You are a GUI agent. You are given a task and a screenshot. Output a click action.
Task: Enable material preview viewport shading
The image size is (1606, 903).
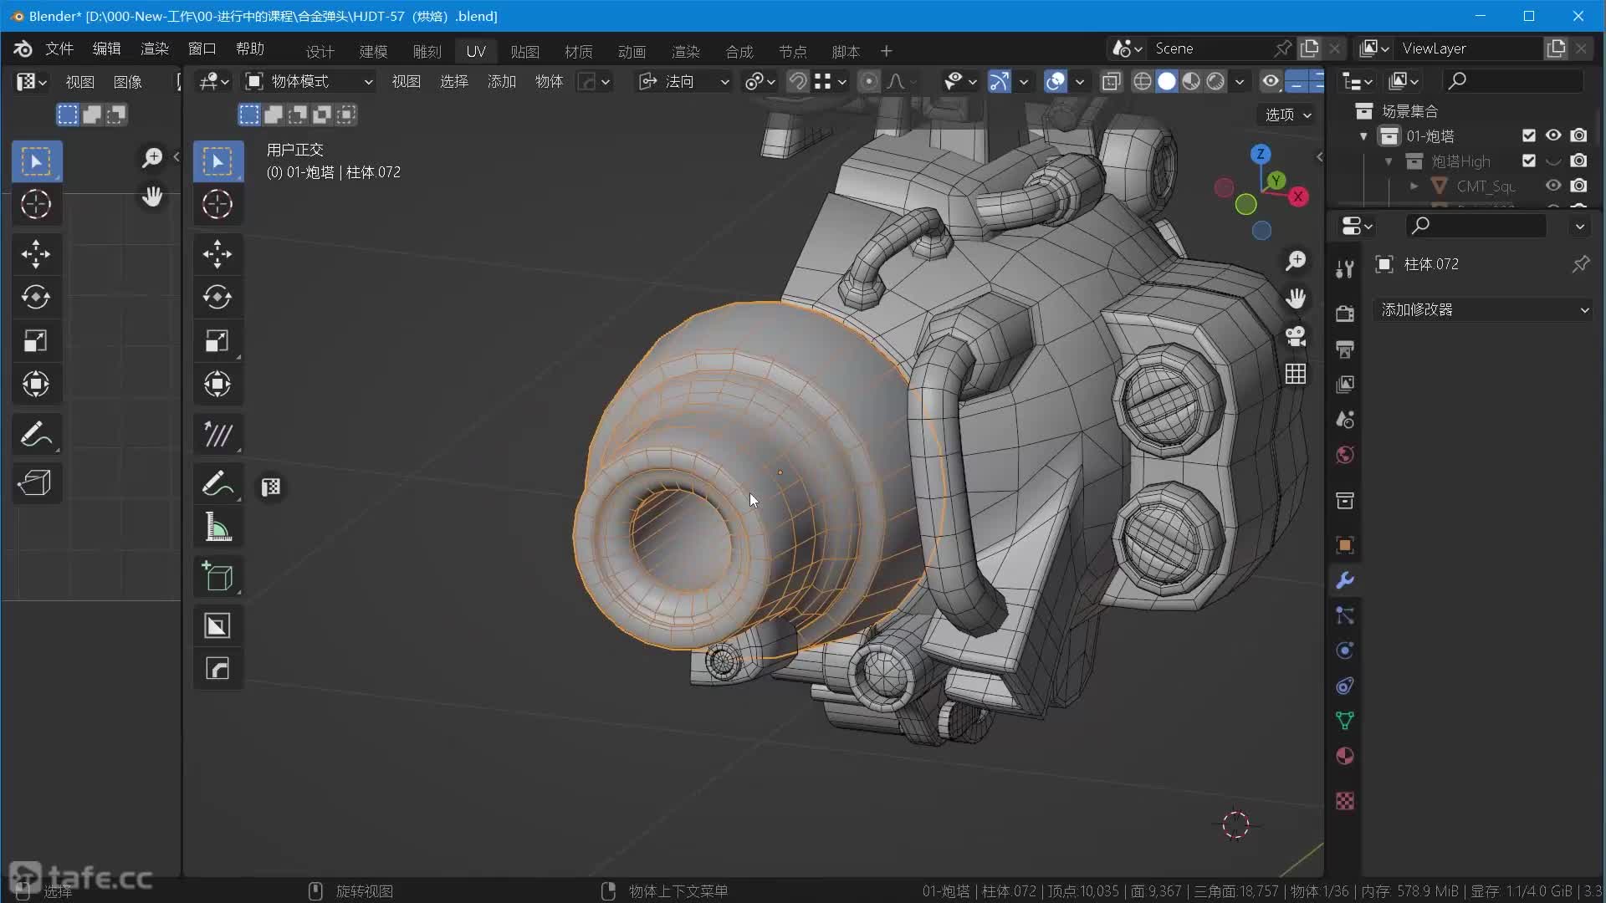pyautogui.click(x=1191, y=81)
